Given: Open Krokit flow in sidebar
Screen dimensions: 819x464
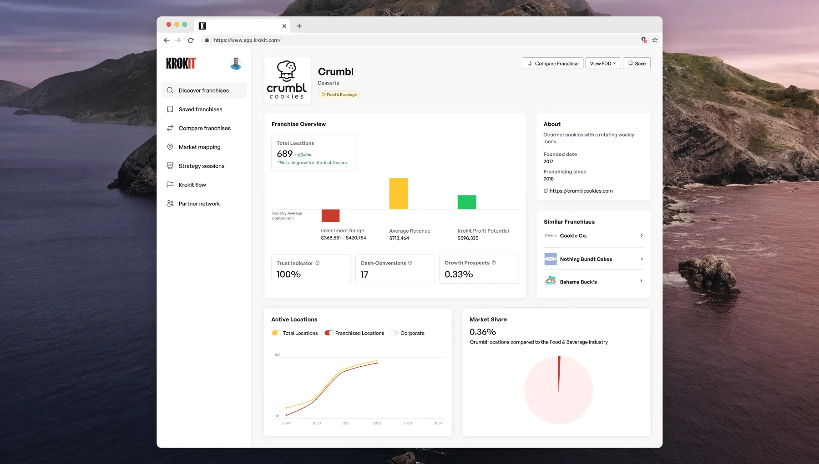Looking at the screenshot, I should point(204,185).
